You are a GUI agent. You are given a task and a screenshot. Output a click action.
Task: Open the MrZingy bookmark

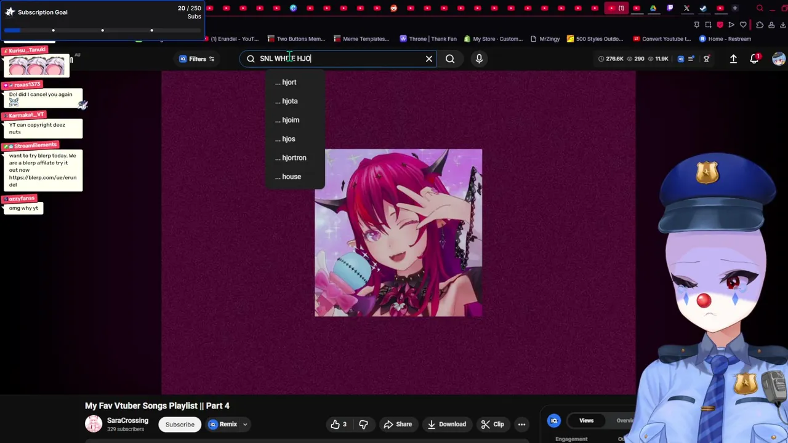tap(545, 39)
